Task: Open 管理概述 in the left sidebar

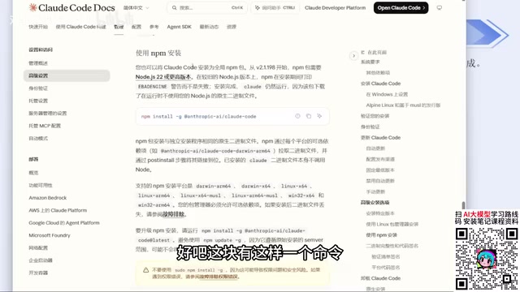Action: 38,63
